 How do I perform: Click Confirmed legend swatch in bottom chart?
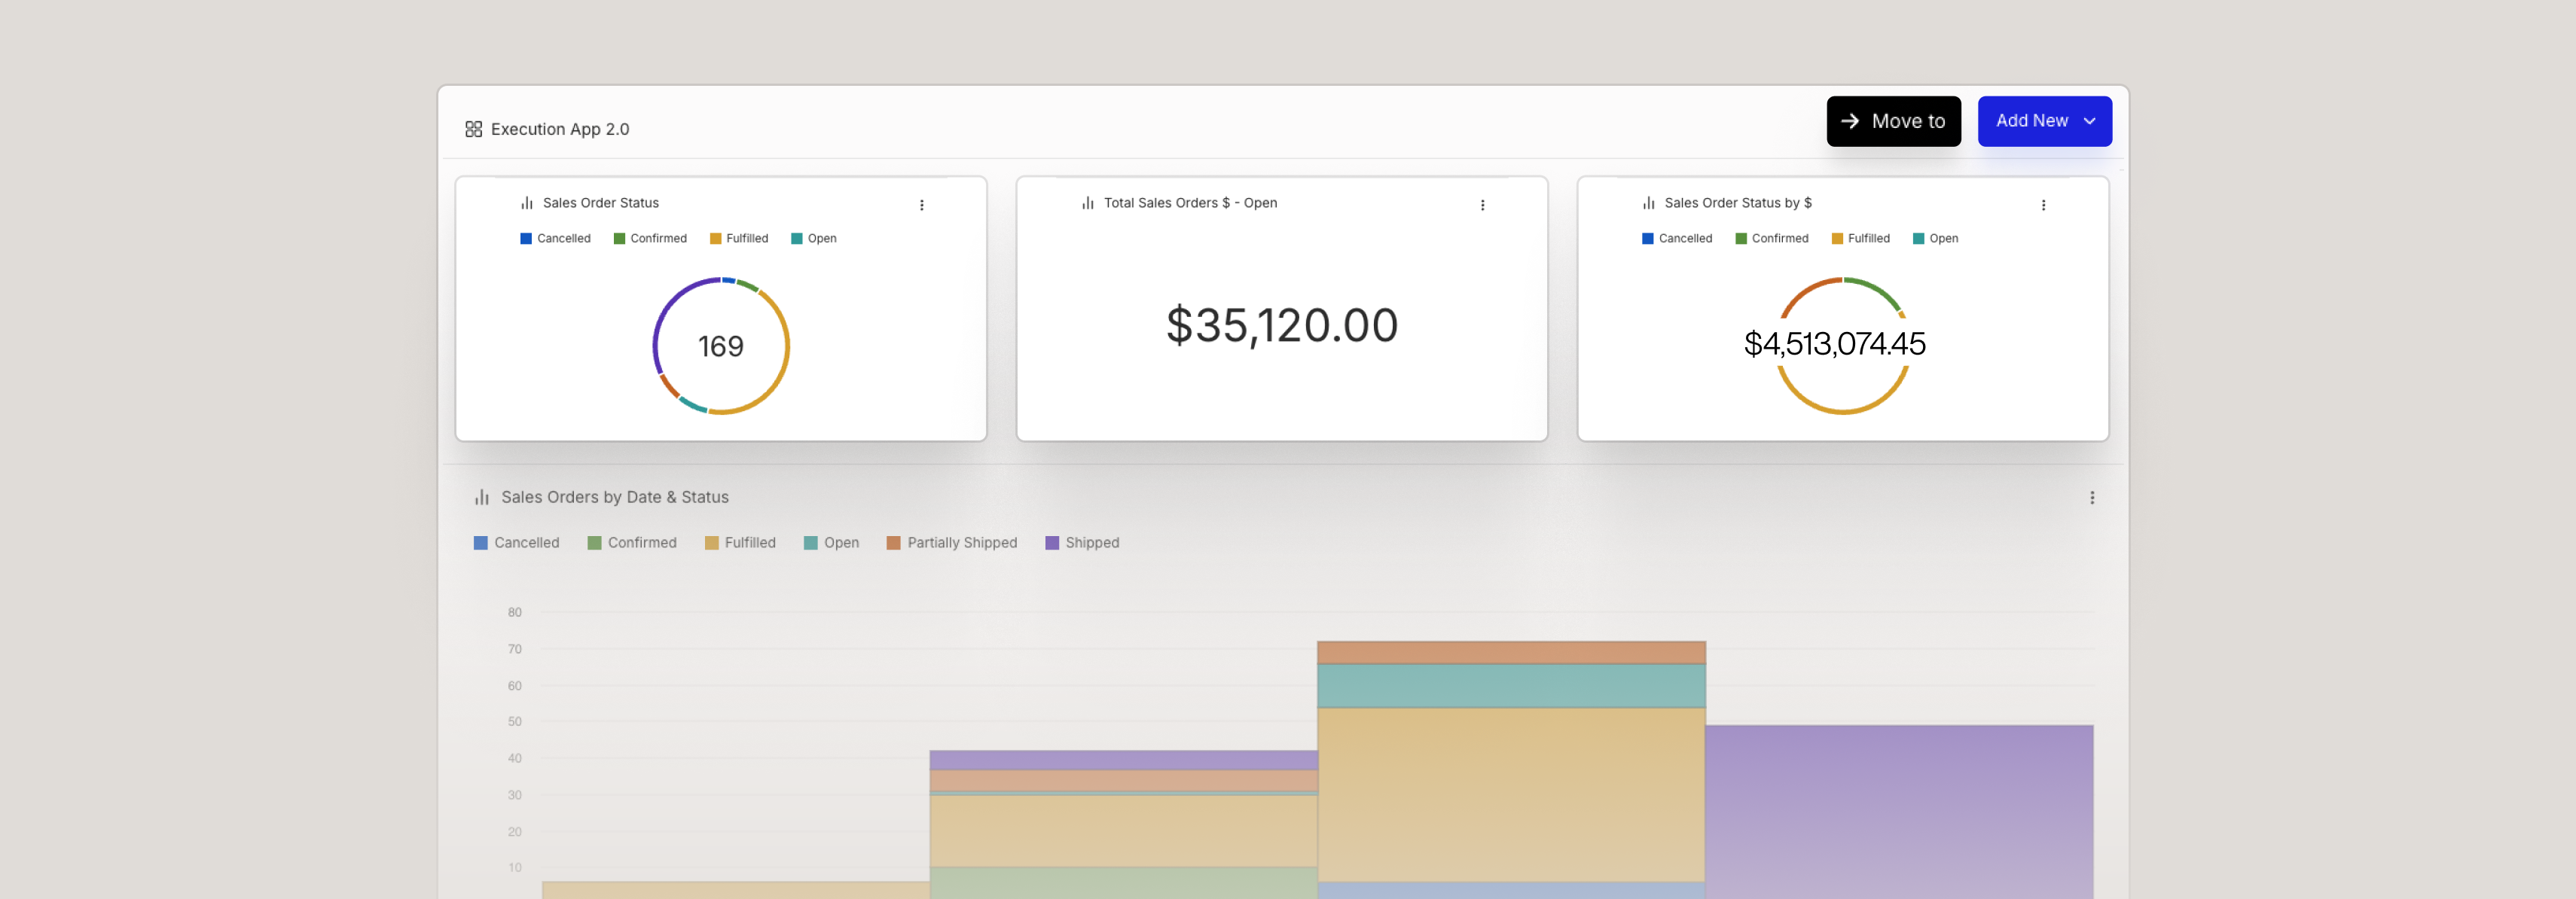click(594, 543)
